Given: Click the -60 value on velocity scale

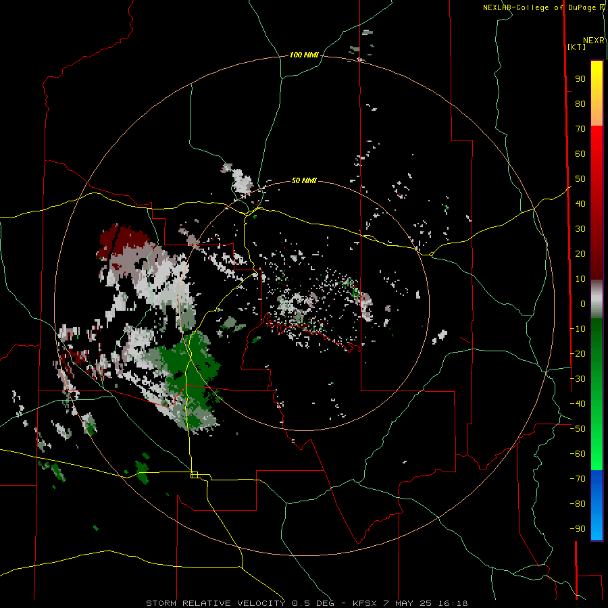Looking at the screenshot, I should click(x=578, y=454).
